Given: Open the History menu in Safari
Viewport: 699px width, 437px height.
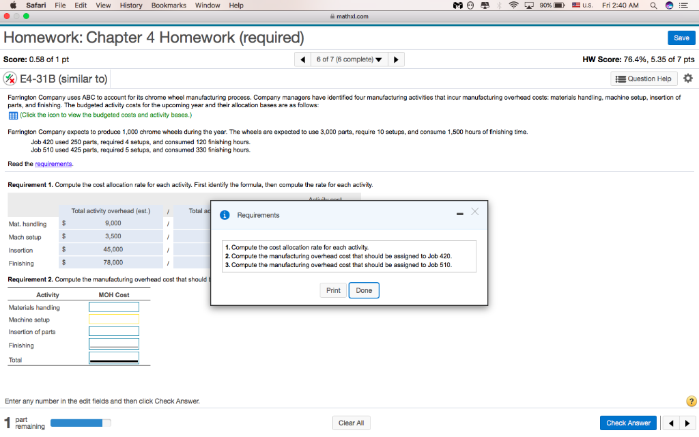Looking at the screenshot, I should pyautogui.click(x=130, y=5).
